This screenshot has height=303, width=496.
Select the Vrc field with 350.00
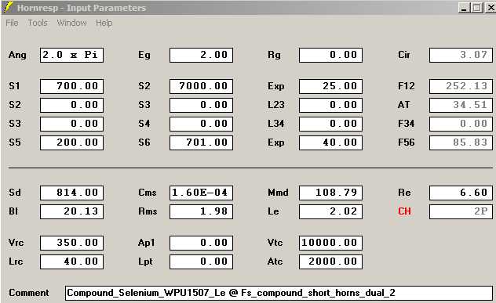pyautogui.click(x=71, y=243)
